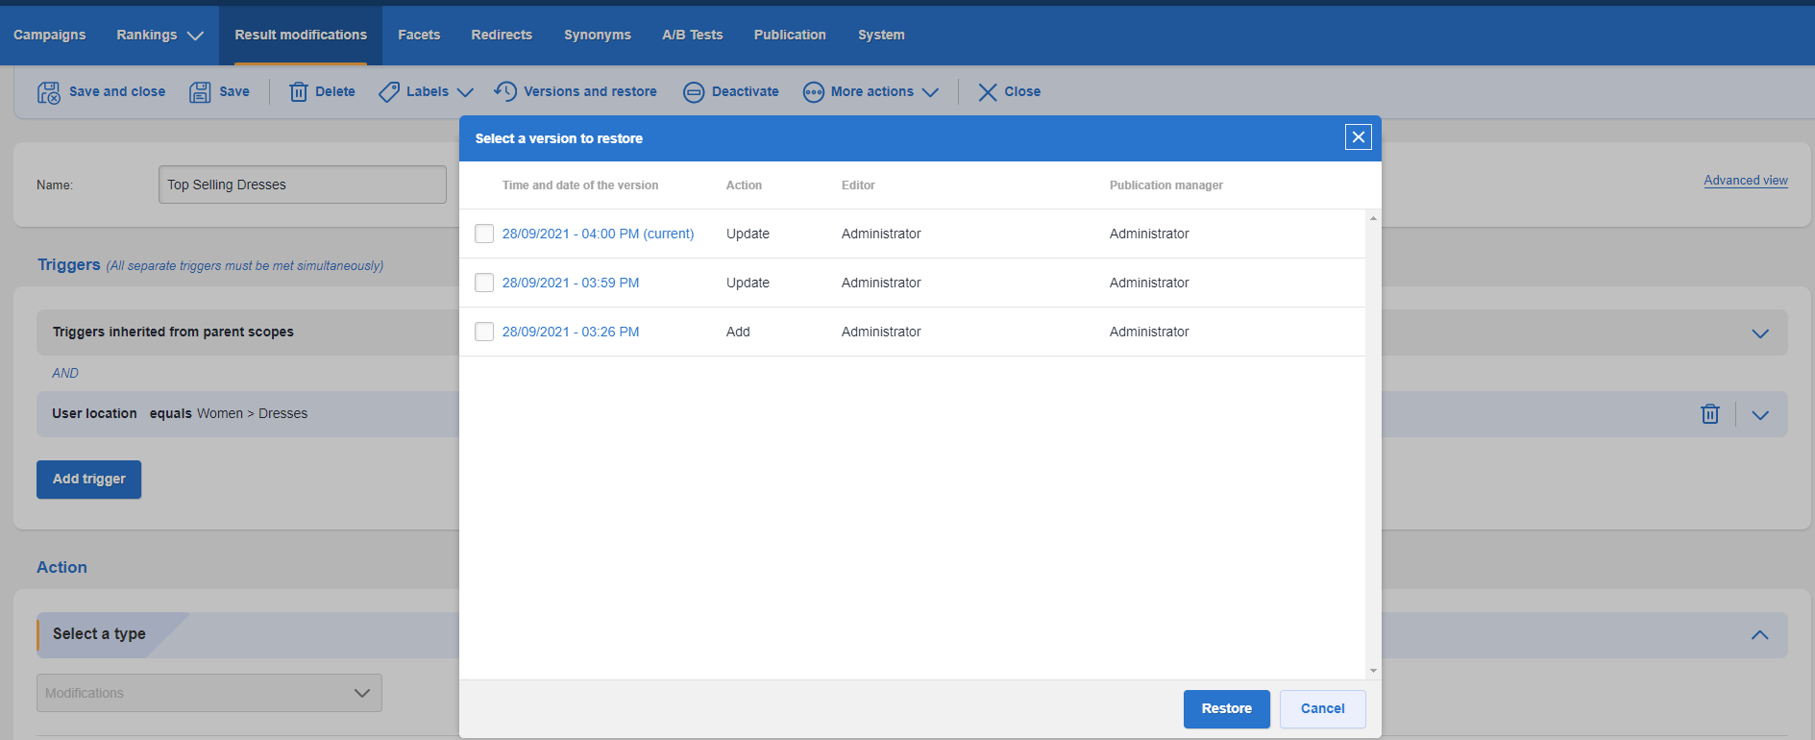Open the Advanced view link
This screenshot has width=1815, height=740.
pos(1746,181)
